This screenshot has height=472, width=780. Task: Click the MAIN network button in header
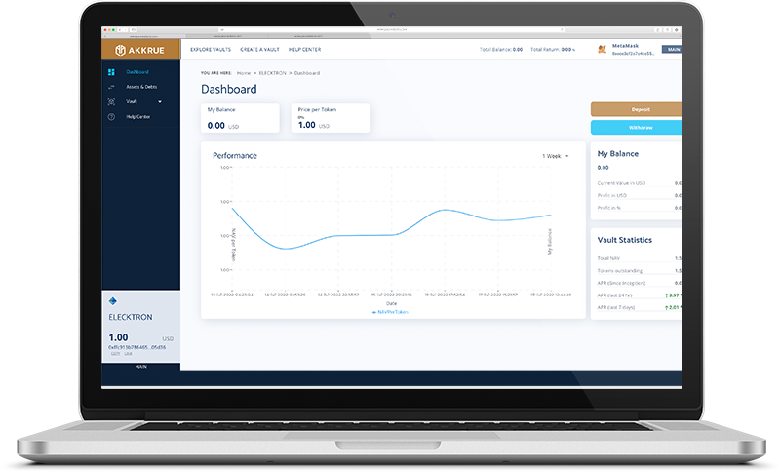tap(672, 49)
